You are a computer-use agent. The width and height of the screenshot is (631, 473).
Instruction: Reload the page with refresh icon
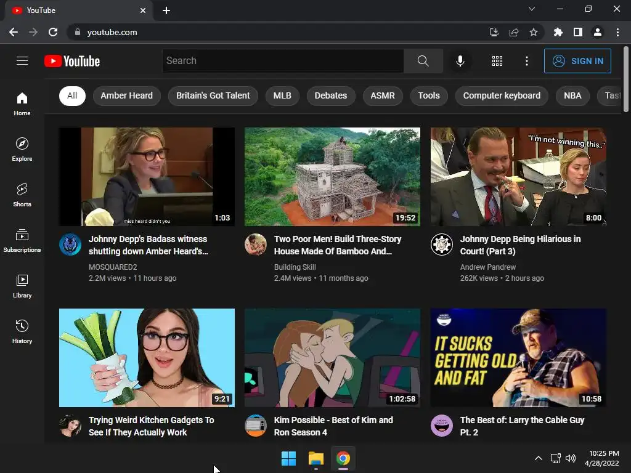[x=53, y=32]
